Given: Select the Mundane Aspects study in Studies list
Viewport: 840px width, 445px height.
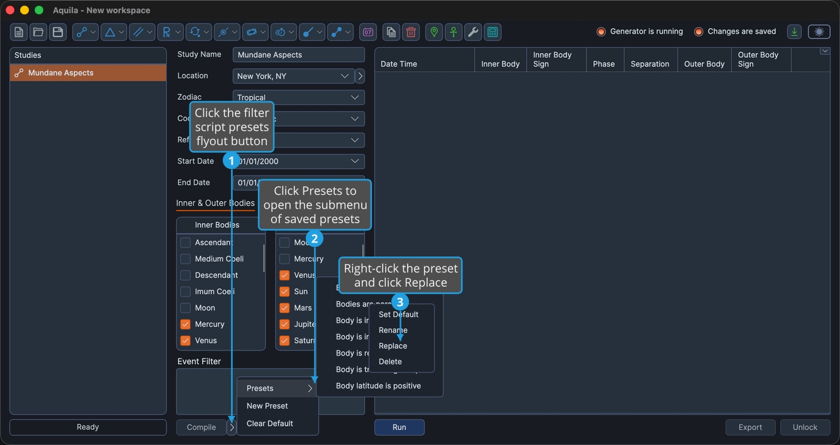Looking at the screenshot, I should 88,73.
